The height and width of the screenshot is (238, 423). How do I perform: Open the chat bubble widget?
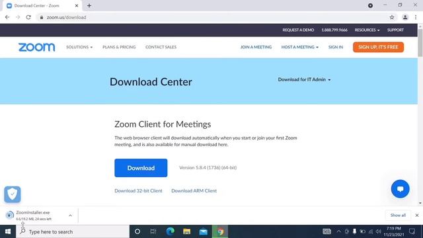[x=400, y=189]
